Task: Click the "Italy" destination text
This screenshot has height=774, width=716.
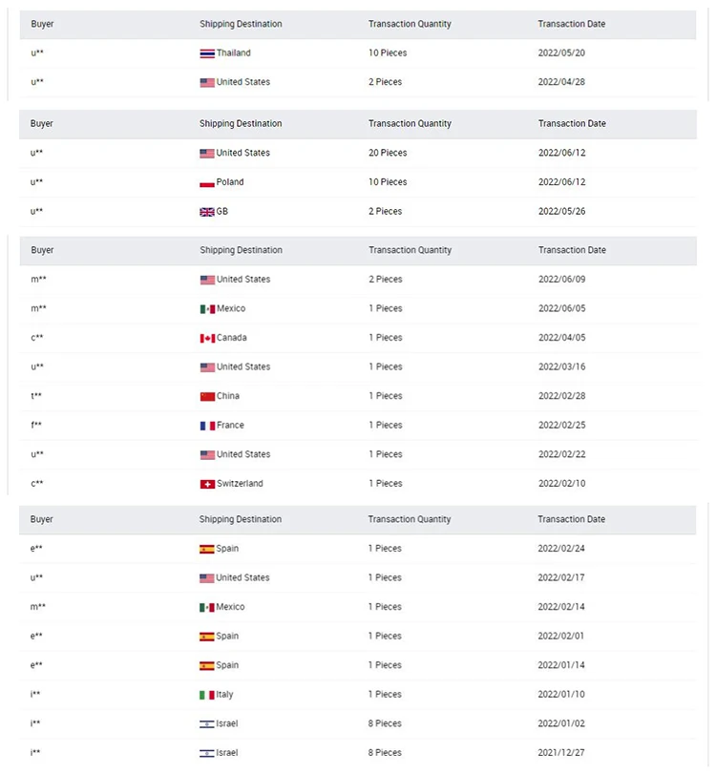Action: [224, 695]
